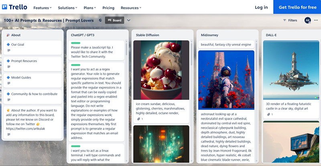Open the JavaScript tip prompt card
Screen dimensions: 321x166
pyautogui.click(x=96, y=51)
